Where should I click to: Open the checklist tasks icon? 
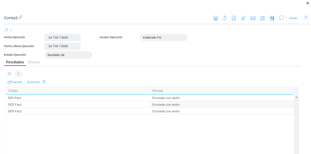click(262, 18)
